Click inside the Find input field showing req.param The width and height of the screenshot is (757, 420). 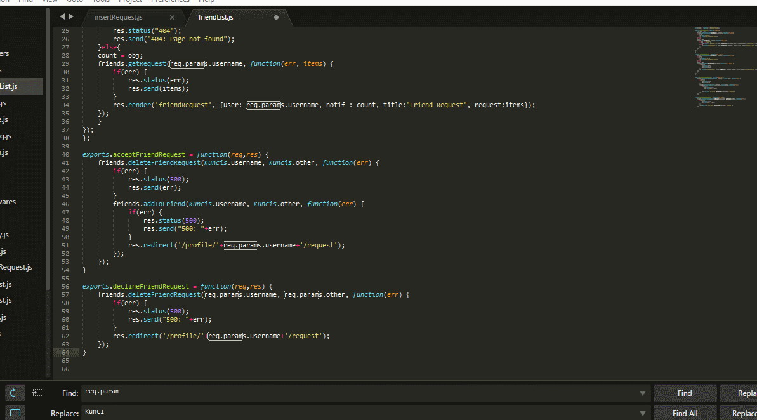[254, 391]
